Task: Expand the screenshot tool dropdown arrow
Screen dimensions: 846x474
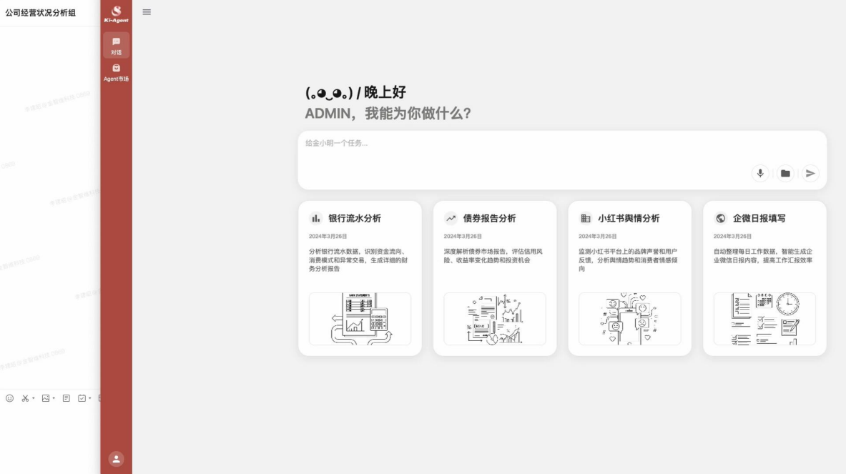Action: [x=34, y=398]
